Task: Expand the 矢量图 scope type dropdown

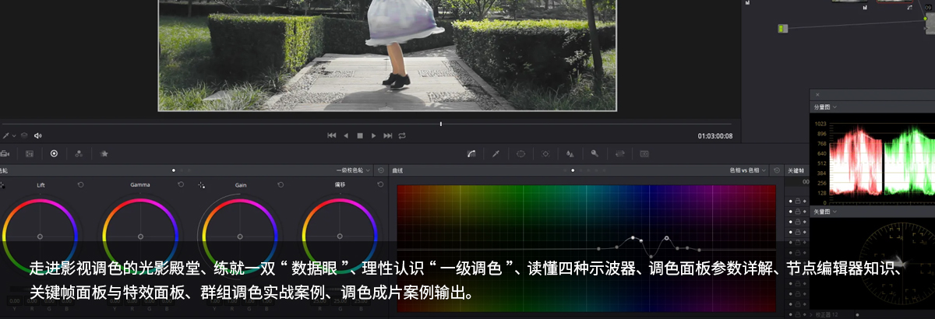Action: pyautogui.click(x=826, y=212)
